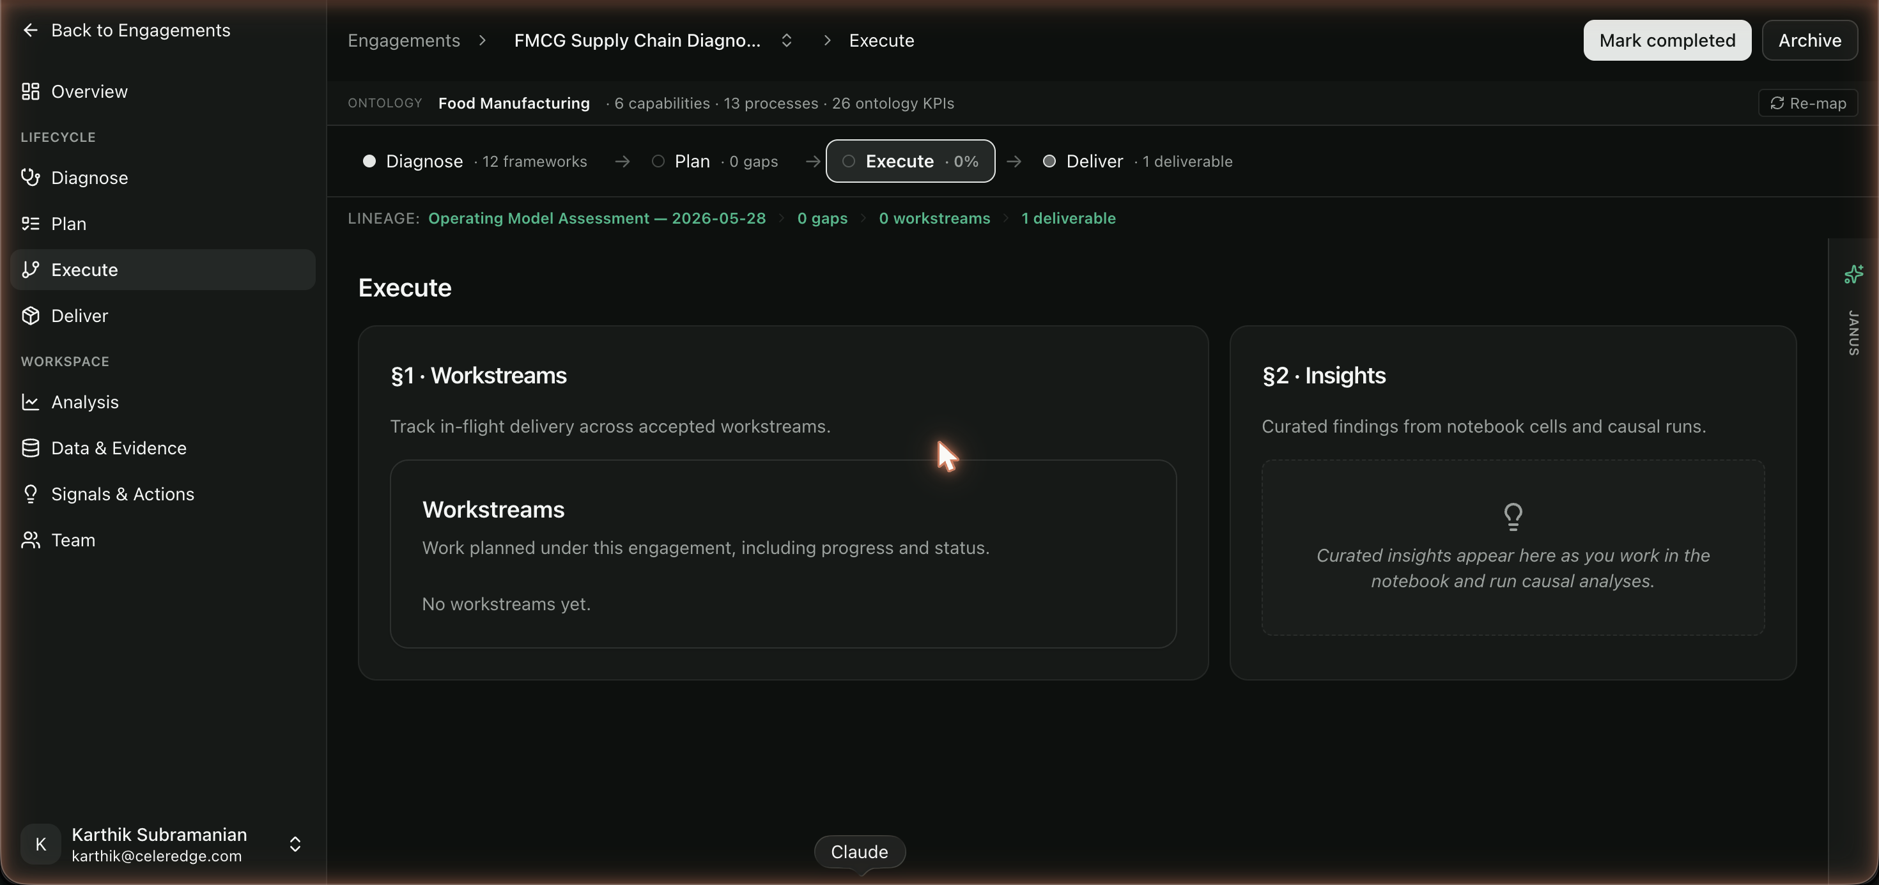Screen dimensions: 1879x885
Task: Click the refresh icon on Re-map button
Action: coord(1777,103)
